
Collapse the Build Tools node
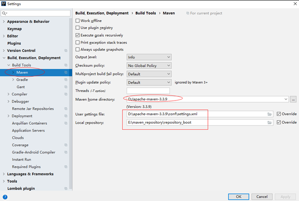click(8, 65)
